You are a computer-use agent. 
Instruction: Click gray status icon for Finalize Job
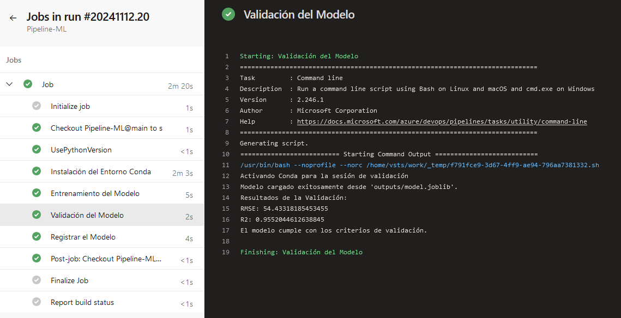click(x=37, y=280)
